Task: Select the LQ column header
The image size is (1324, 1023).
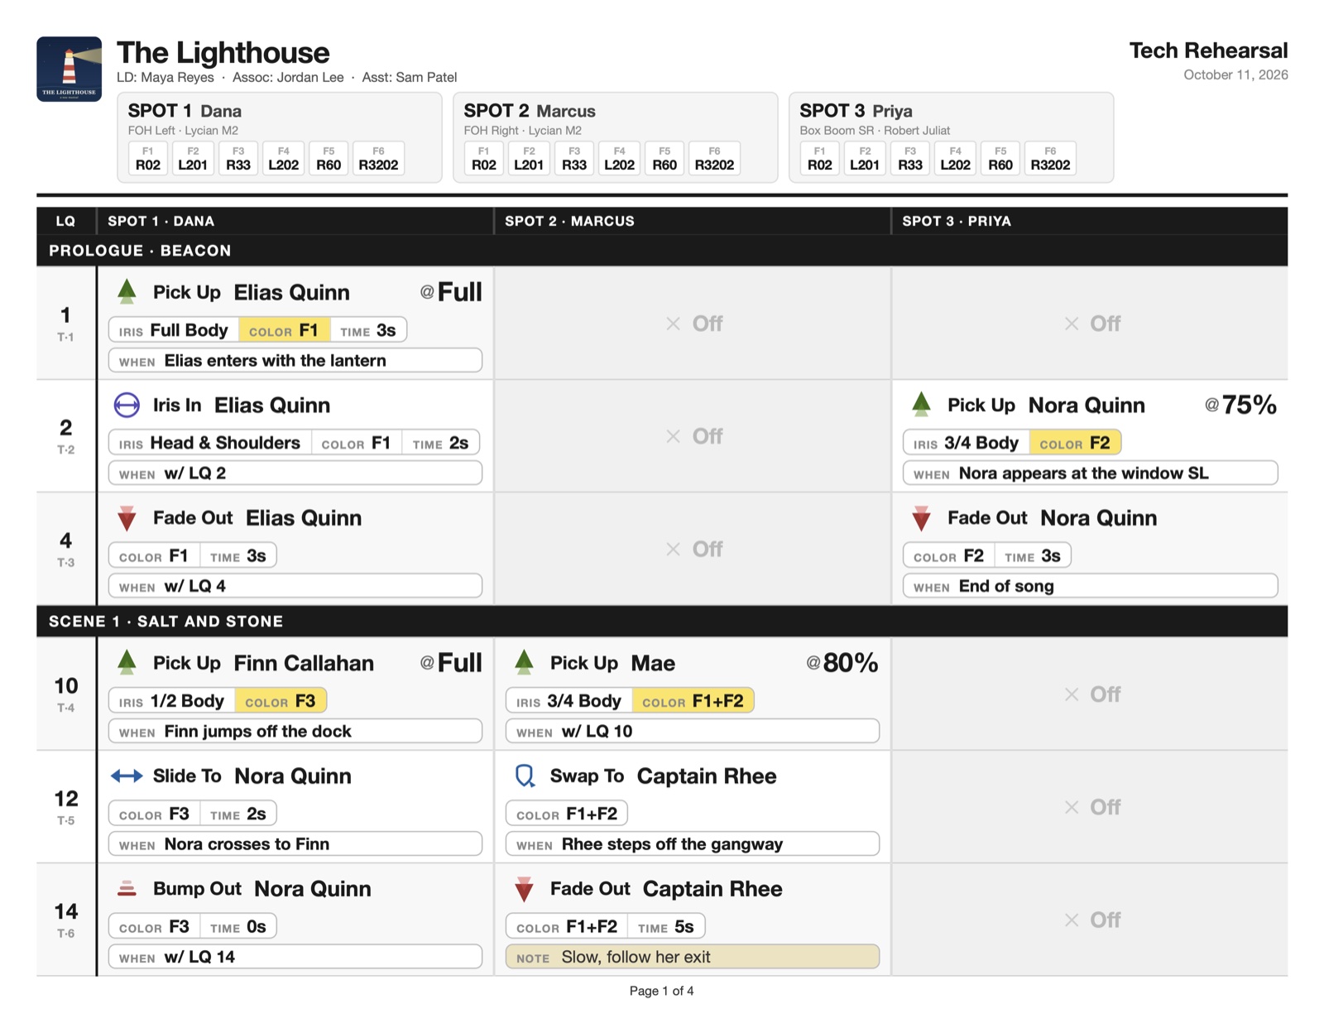Action: click(66, 221)
